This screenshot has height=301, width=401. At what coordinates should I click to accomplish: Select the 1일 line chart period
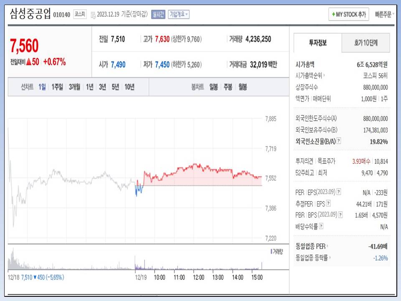(x=42, y=87)
